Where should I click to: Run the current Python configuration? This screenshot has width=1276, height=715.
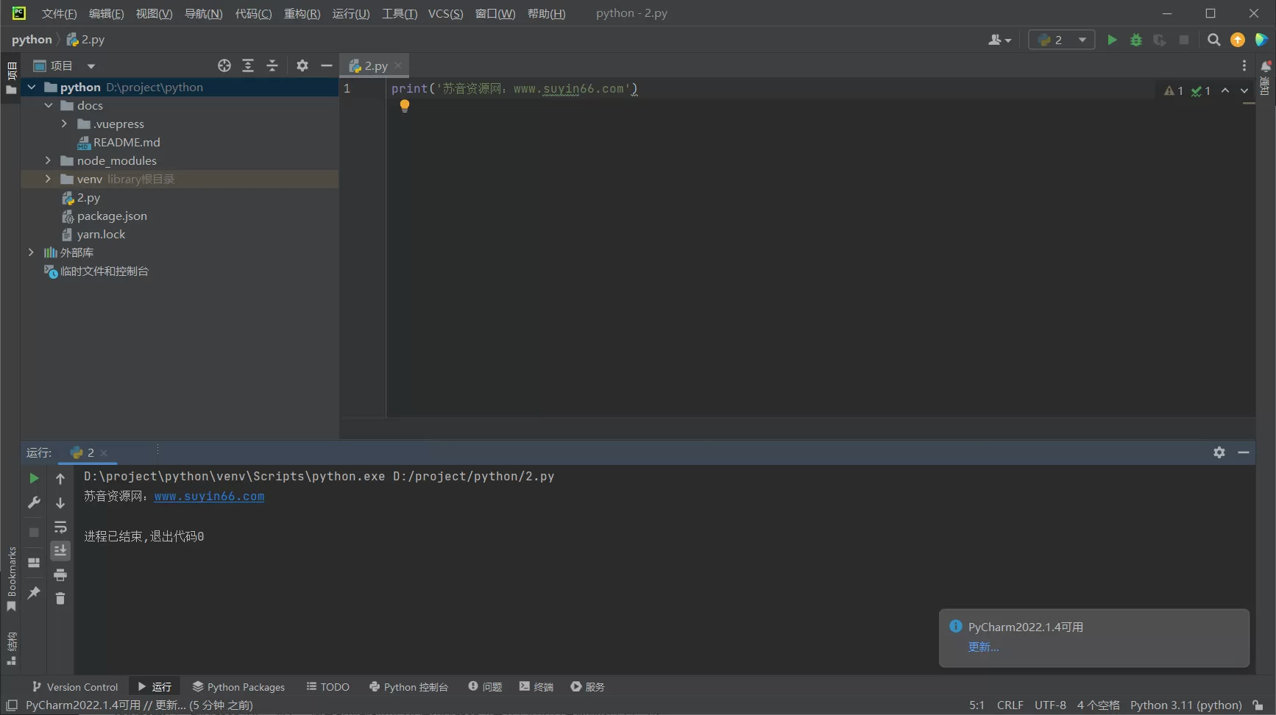(1112, 40)
